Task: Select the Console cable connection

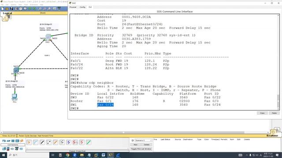Action: tap(36, 142)
